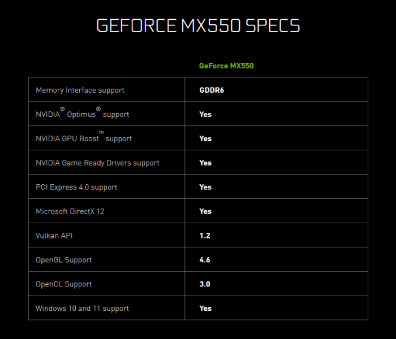396x339 pixels.
Task: Click the green GeForce MX550 column header
Action: click(x=226, y=66)
